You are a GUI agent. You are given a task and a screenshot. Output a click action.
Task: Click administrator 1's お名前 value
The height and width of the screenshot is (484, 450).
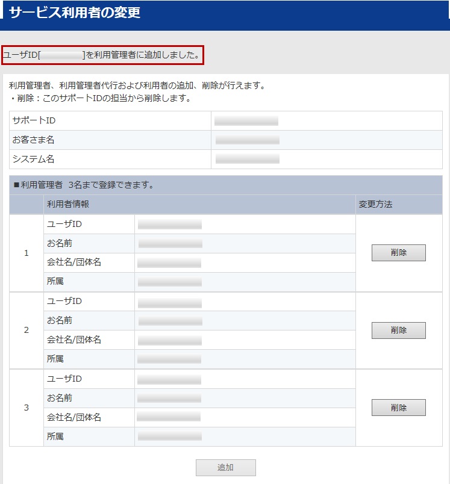point(170,244)
